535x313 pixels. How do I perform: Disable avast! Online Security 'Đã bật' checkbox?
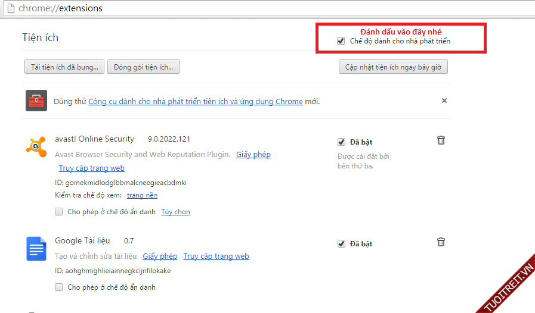341,142
